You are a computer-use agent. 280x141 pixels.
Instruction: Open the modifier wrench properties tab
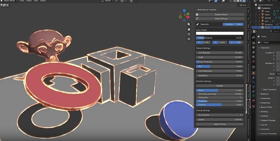(254, 78)
